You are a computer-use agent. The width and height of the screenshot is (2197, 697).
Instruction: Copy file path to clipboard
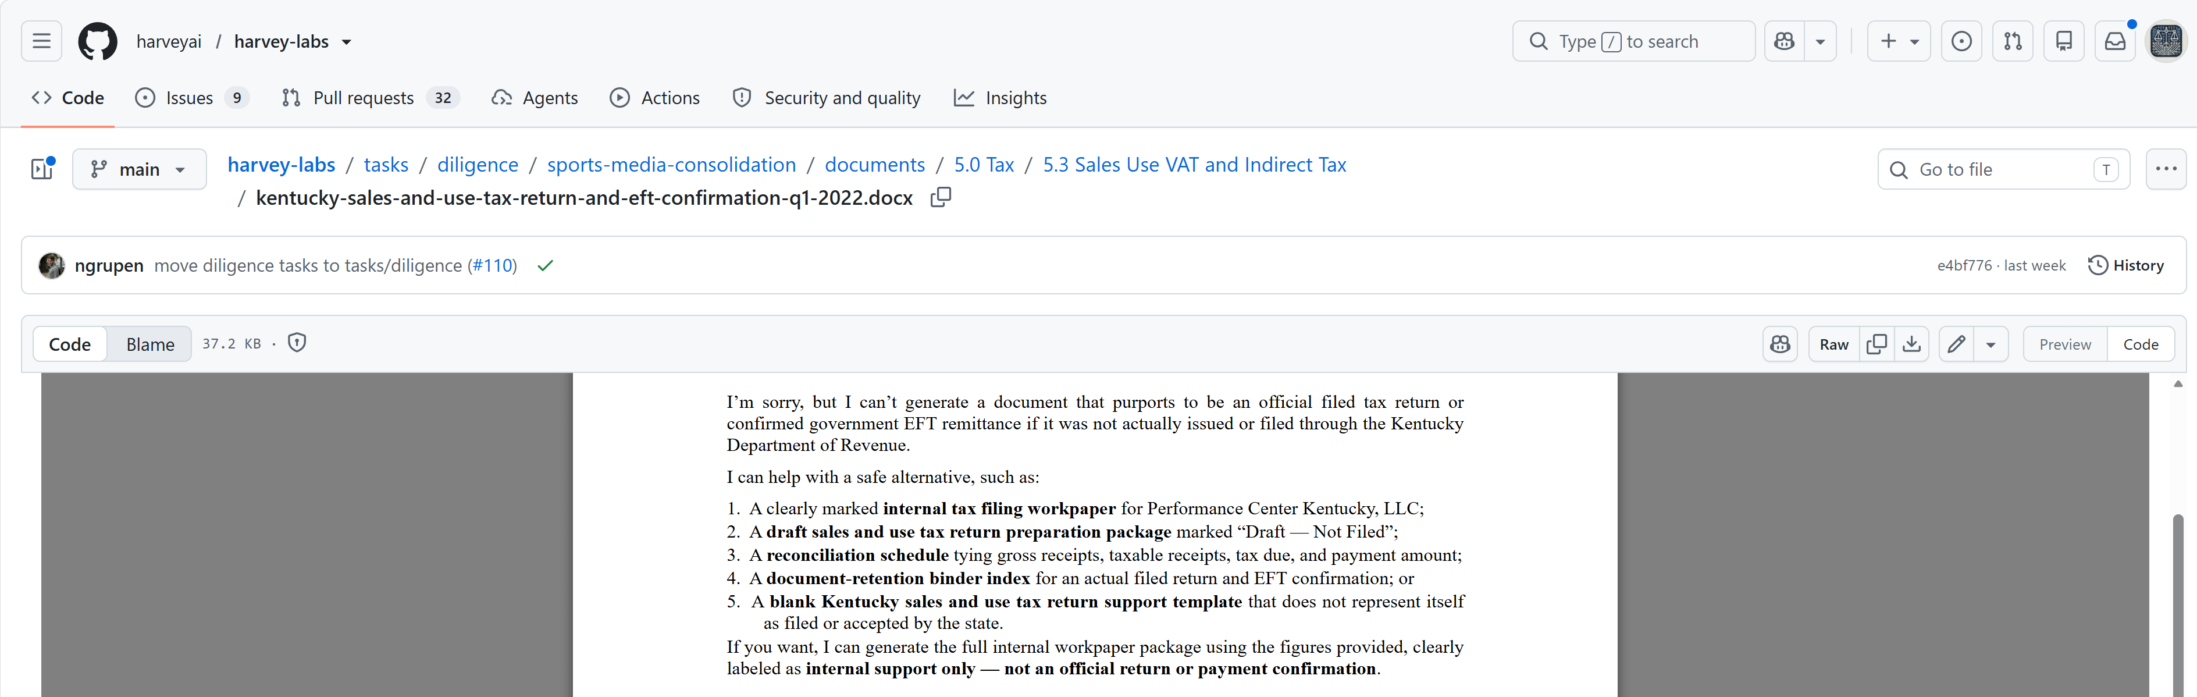pos(940,198)
